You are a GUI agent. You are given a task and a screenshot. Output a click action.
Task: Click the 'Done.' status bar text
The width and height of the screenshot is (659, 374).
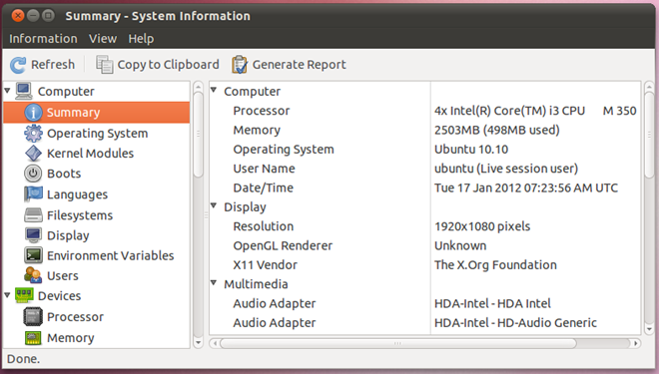pos(24,359)
